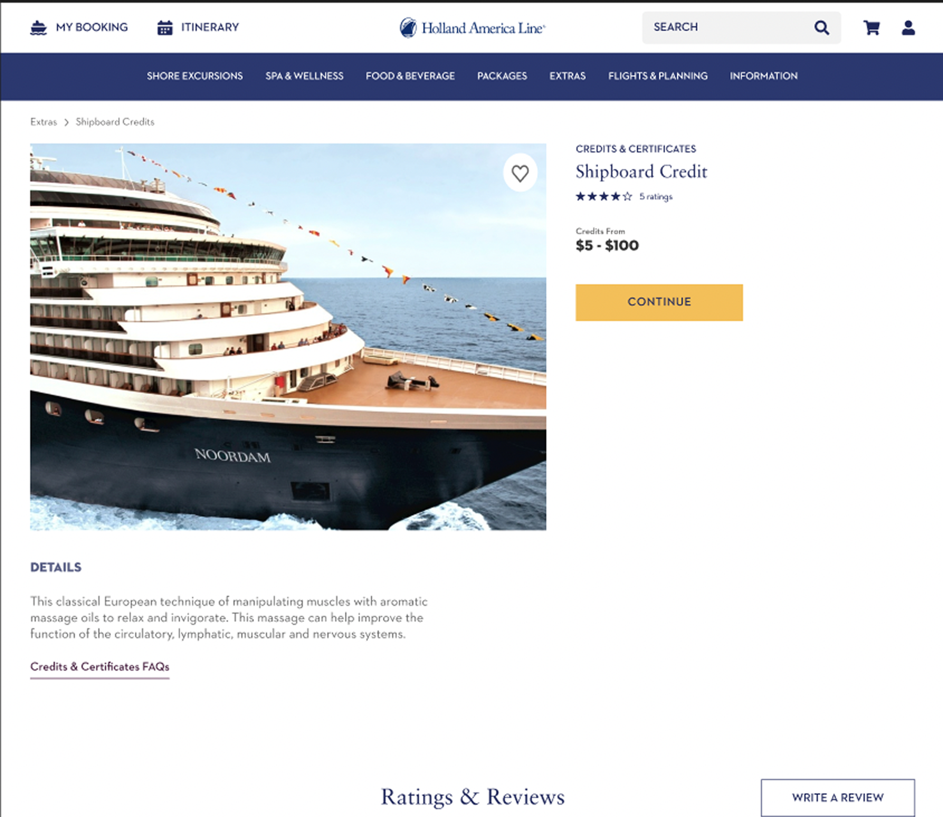Open the Flights & Planning menu
The image size is (943, 817).
[658, 76]
